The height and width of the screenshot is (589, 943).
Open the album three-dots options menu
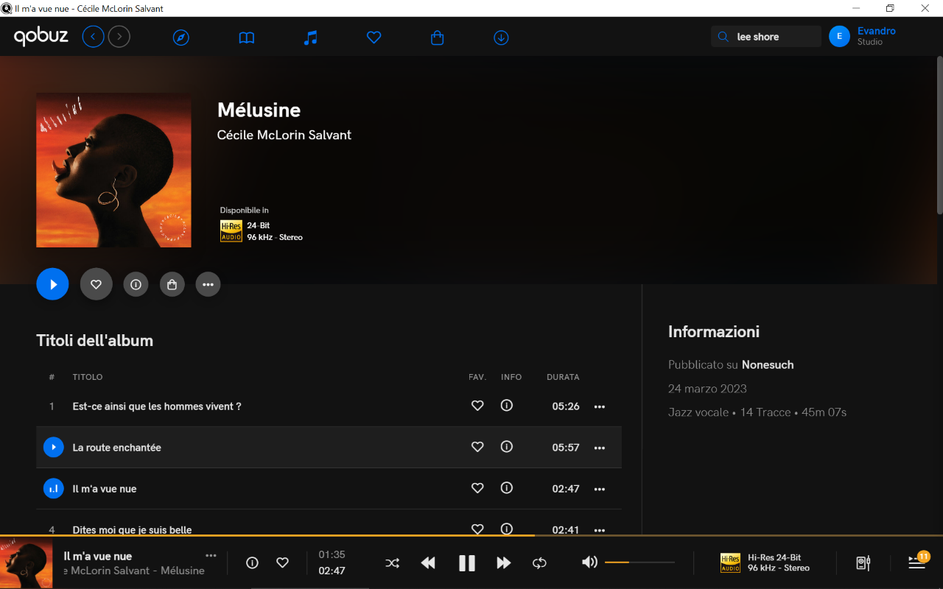[208, 284]
